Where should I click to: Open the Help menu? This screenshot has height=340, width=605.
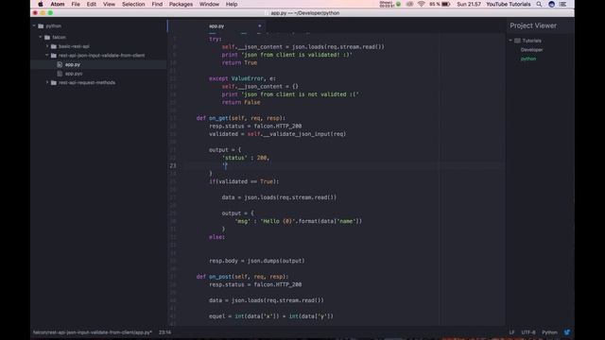point(232,4)
